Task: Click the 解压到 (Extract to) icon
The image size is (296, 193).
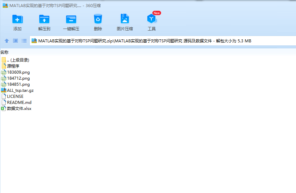Action: pyautogui.click(x=44, y=19)
